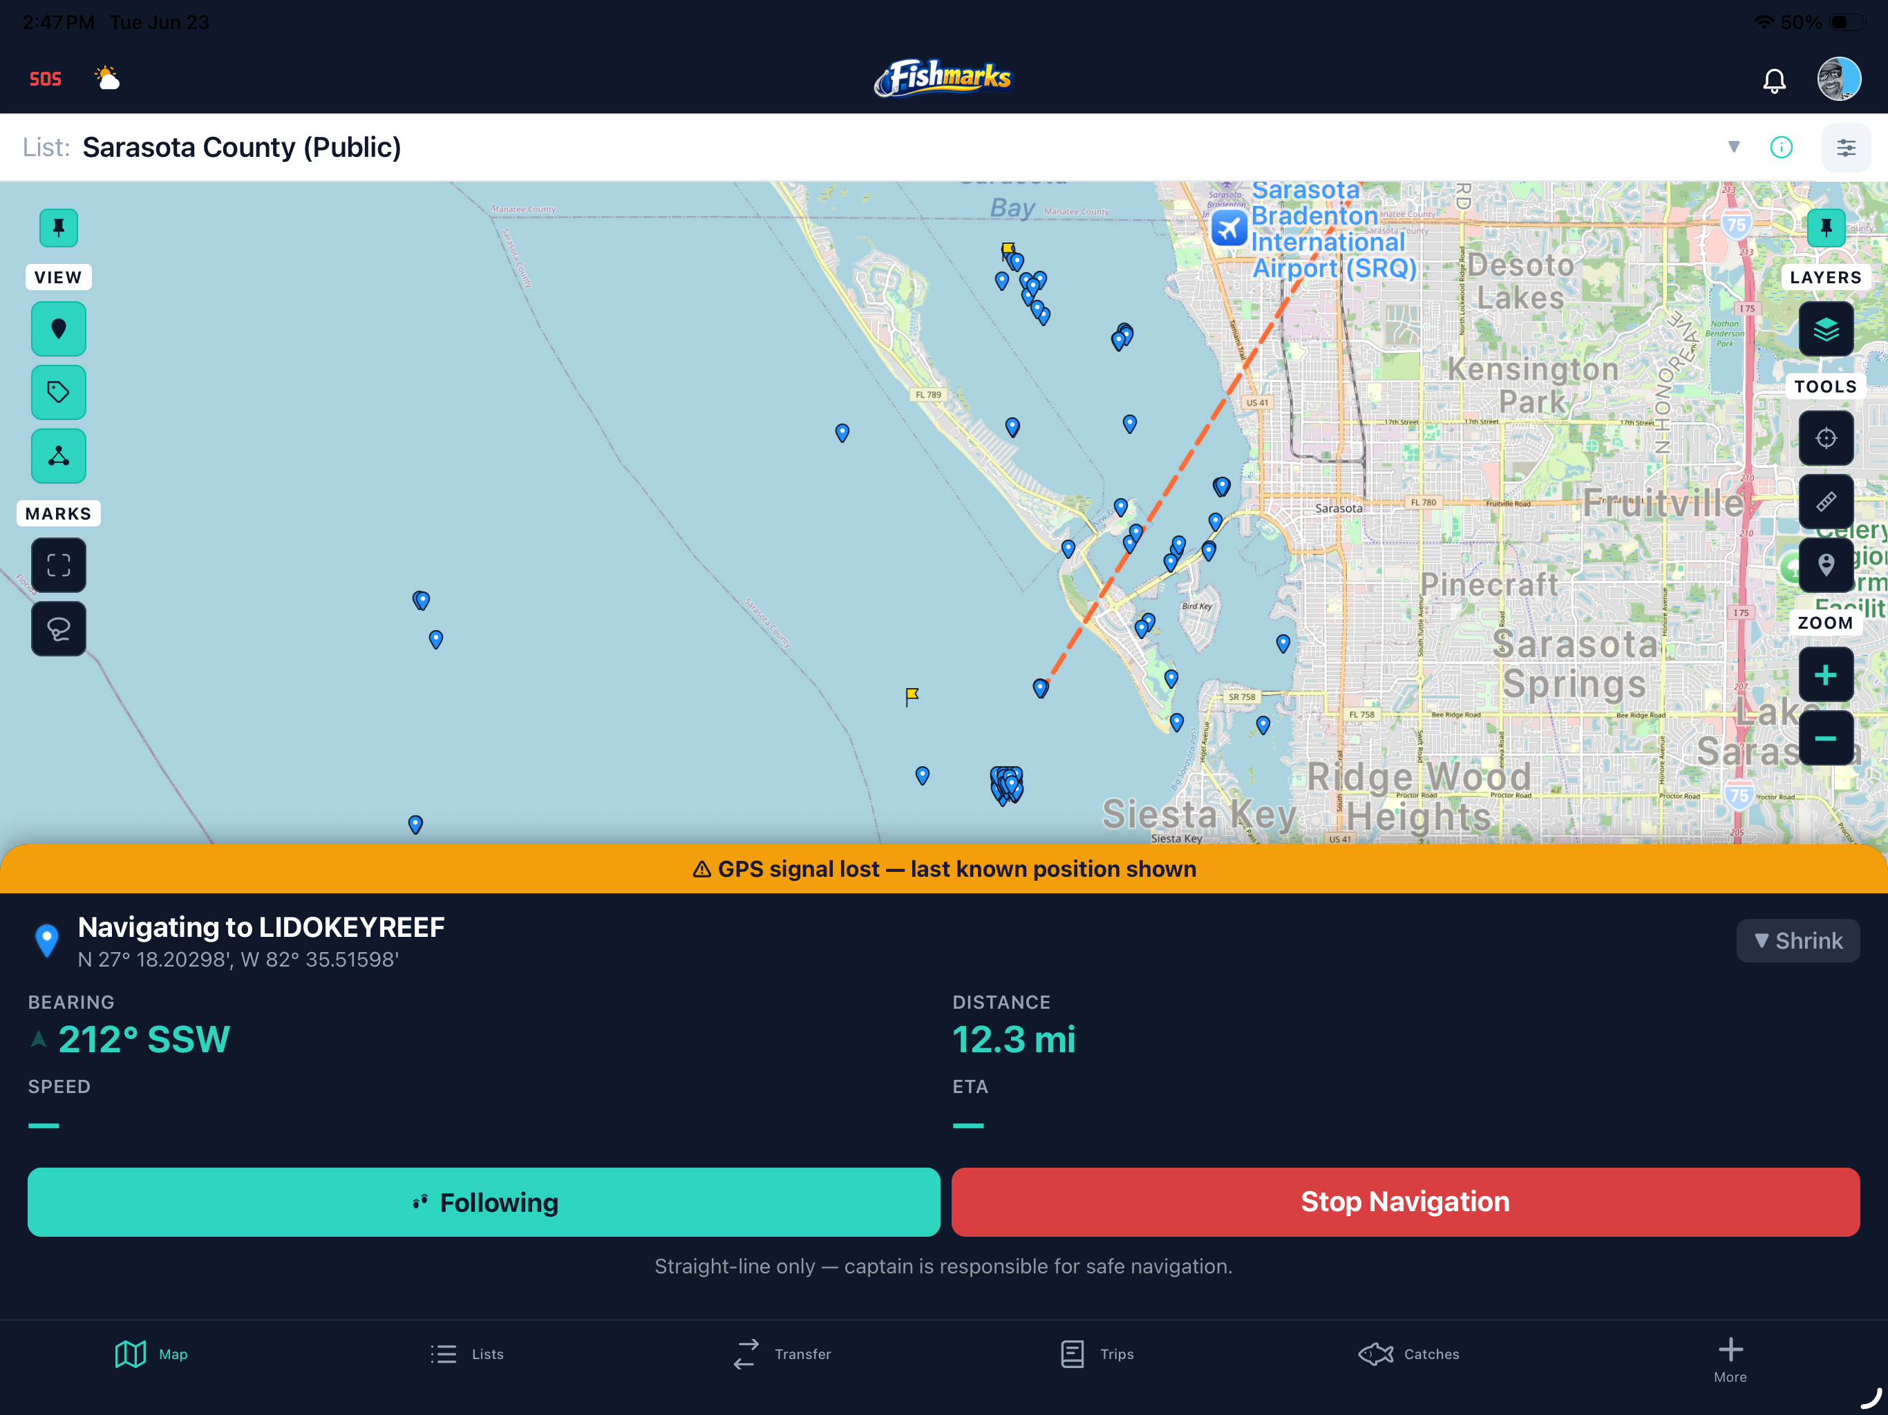Viewport: 1888px width, 1415px height.
Task: Select the rectangle marks selection tool
Action: [x=59, y=565]
